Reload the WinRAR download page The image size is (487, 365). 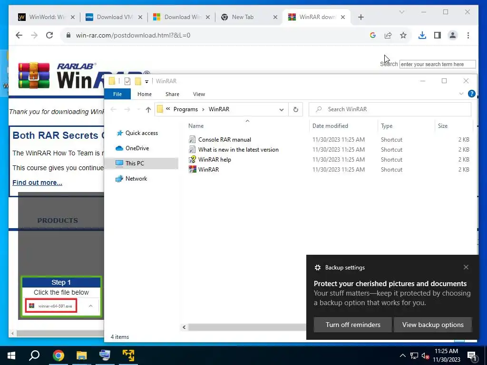click(x=49, y=35)
